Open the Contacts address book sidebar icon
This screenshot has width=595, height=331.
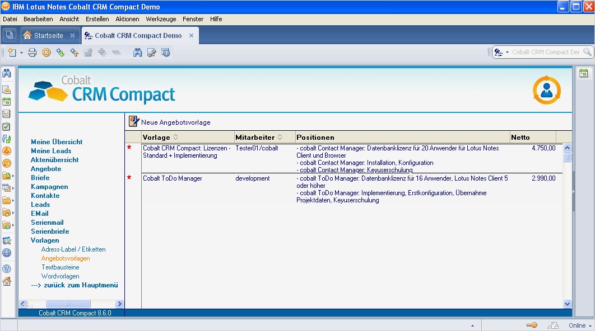7,114
